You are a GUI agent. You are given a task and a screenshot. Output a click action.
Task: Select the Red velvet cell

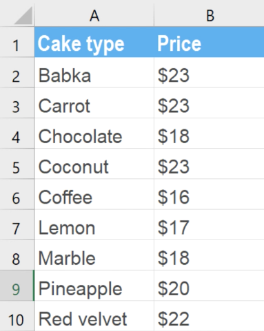pos(94,316)
